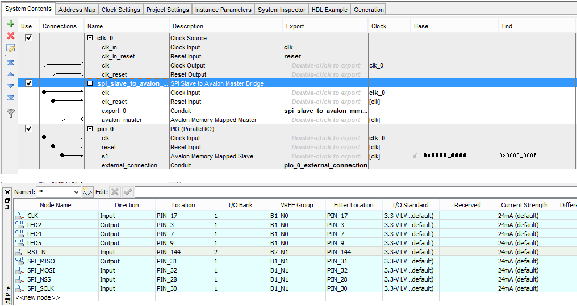Image resolution: width=577 pixels, height=306 pixels.
Task: Uncheck the Use checkbox for clk_0
Action: [x=29, y=38]
